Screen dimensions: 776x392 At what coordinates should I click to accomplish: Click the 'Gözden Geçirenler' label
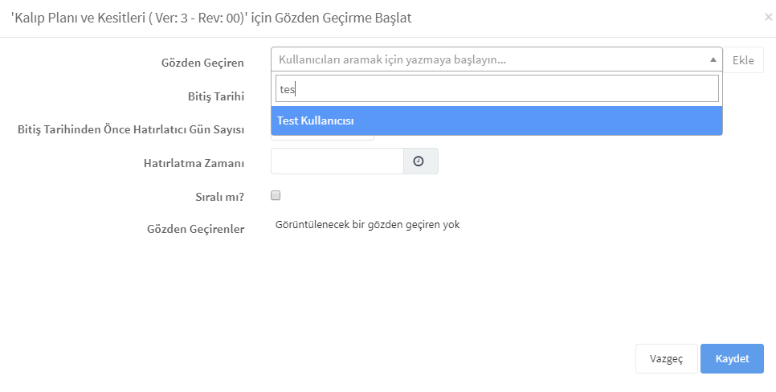click(195, 230)
